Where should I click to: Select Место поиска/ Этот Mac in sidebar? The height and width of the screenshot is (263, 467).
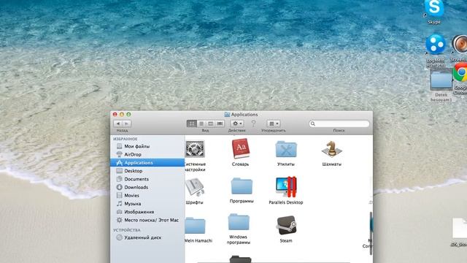pos(147,220)
